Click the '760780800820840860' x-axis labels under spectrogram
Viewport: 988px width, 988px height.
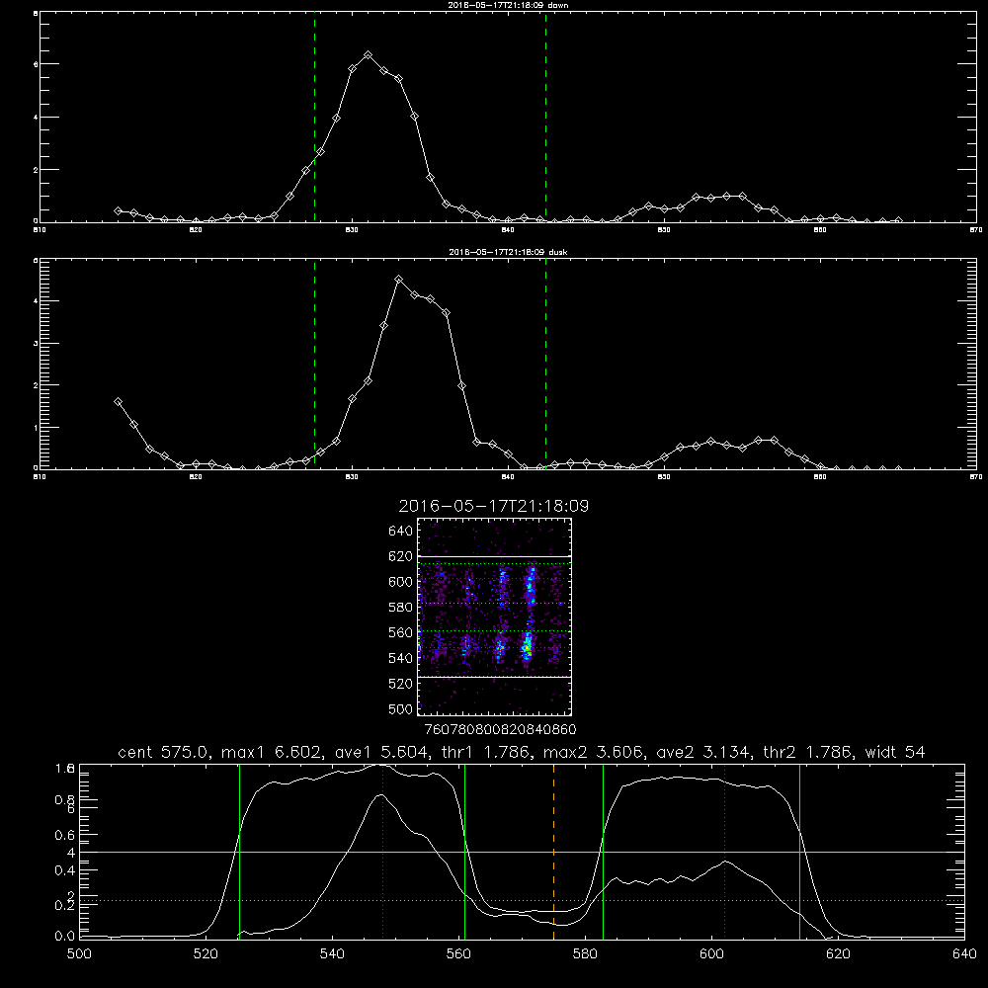[501, 729]
